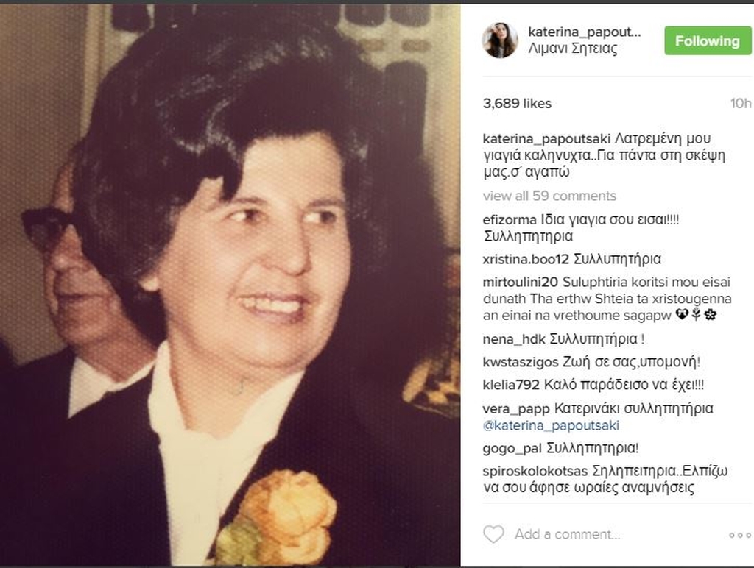Open the katerina_papout... username in the header

pos(584,32)
